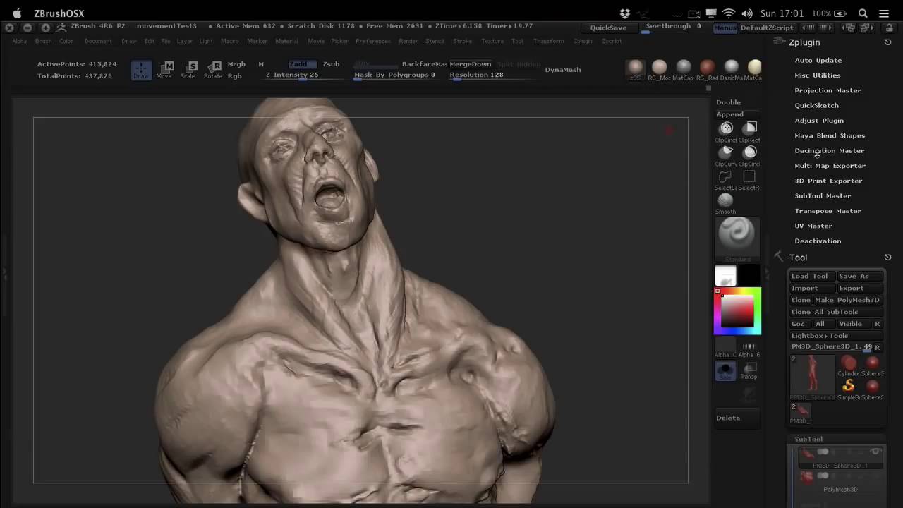This screenshot has width=903, height=508.
Task: Click the Zplugin palette dock icon
Action: 887,42
